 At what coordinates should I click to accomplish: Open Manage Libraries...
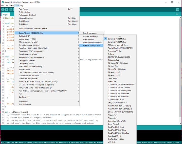tap(47, 18)
